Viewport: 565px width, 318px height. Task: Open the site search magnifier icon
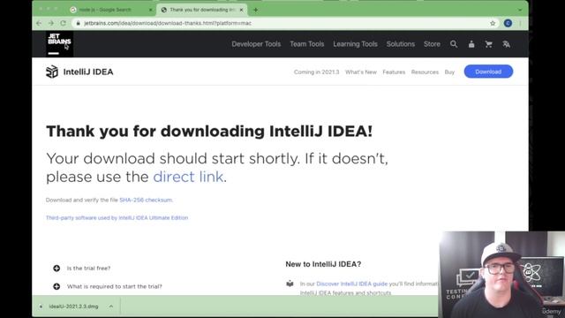tap(454, 44)
